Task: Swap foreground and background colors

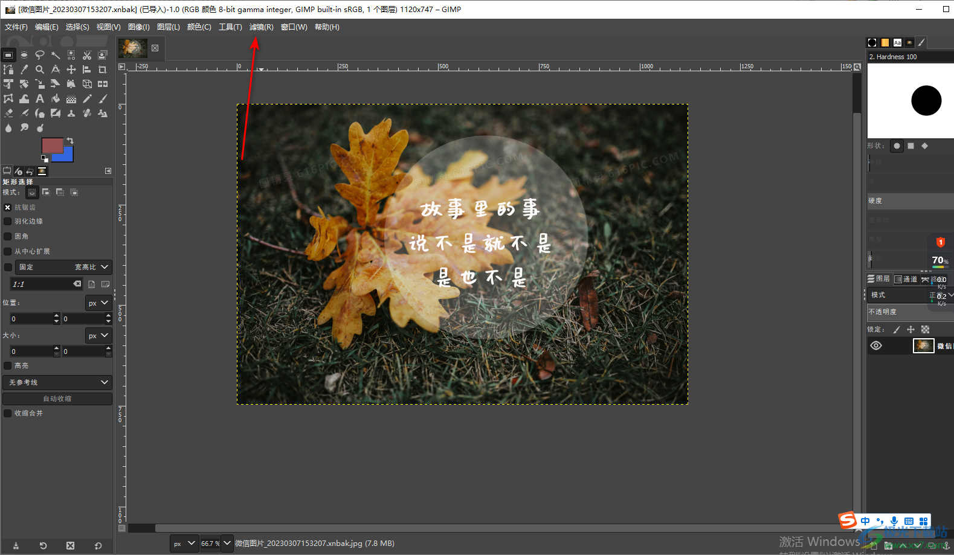Action: point(70,141)
